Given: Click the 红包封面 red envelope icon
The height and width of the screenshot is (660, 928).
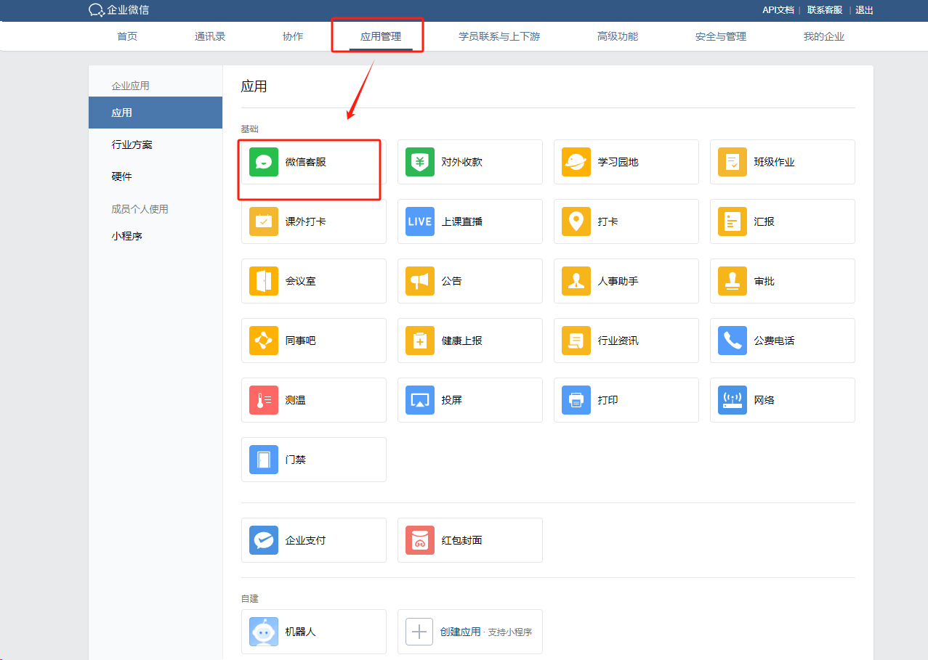Looking at the screenshot, I should 420,540.
